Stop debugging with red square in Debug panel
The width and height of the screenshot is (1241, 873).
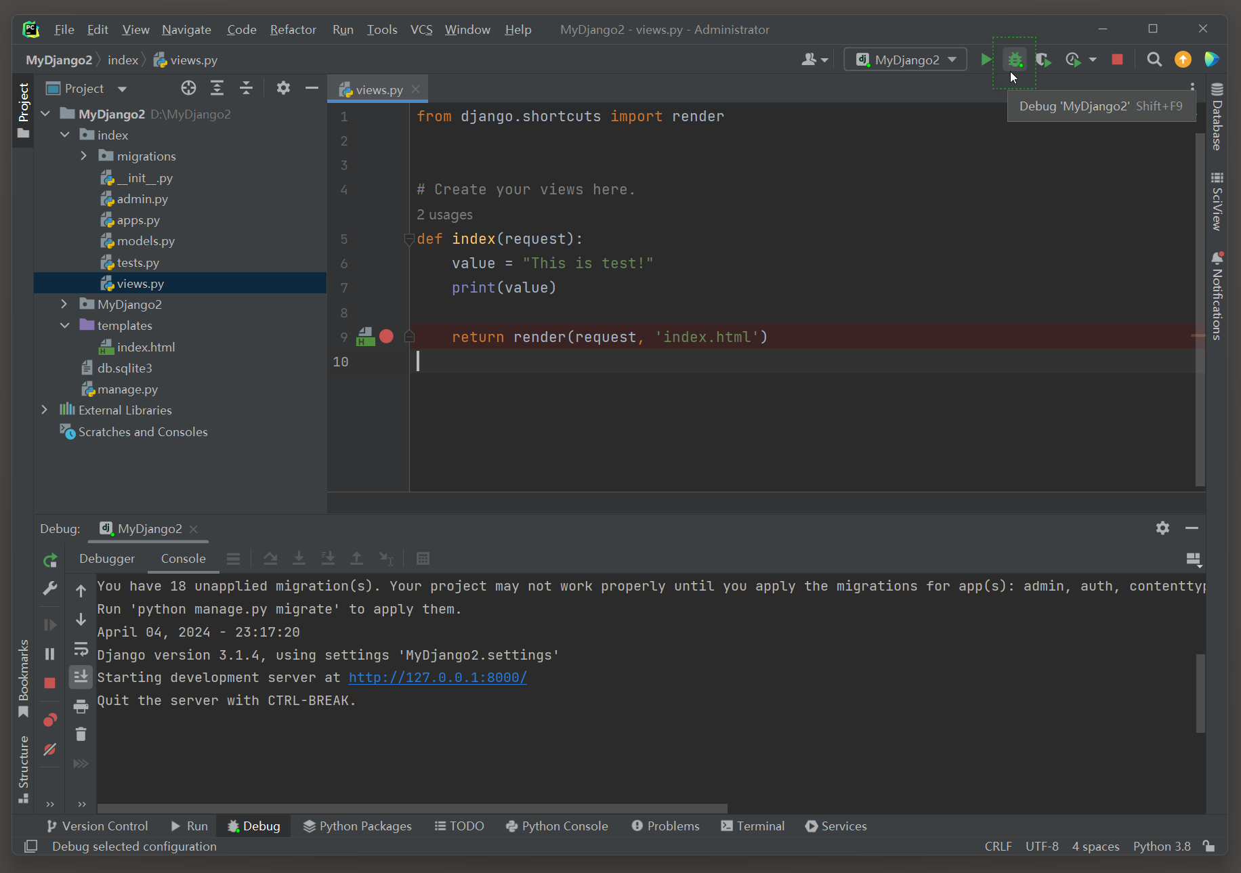(50, 683)
